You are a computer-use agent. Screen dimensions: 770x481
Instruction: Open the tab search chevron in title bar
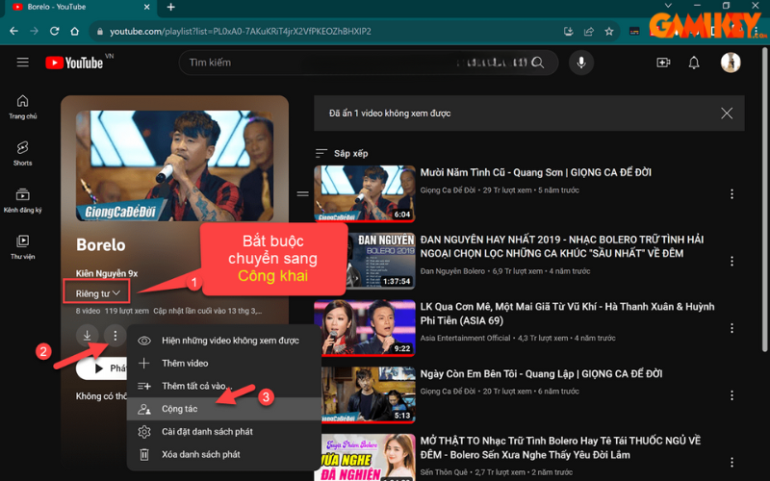(x=668, y=6)
